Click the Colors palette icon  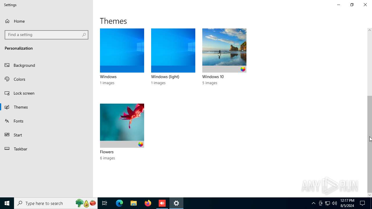click(7, 79)
